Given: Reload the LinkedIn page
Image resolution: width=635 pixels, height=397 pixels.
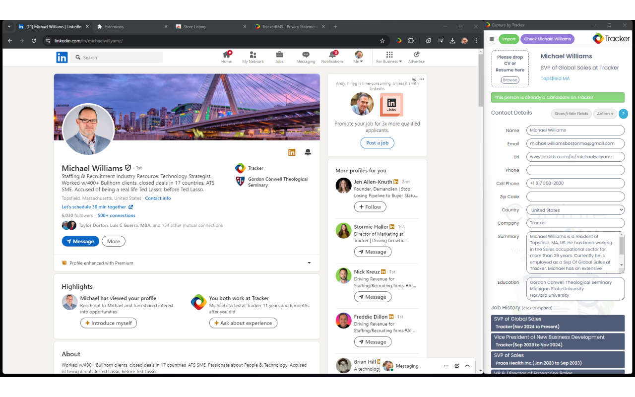Looking at the screenshot, I should tap(34, 41).
